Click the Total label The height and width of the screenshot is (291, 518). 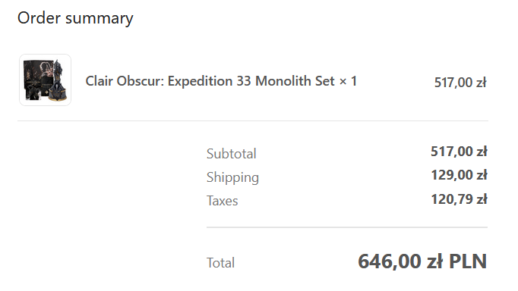pos(220,263)
